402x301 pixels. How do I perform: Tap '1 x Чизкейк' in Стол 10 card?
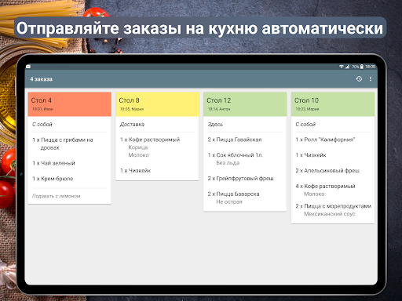(311, 155)
